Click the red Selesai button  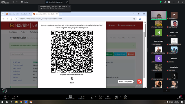coord(131,54)
